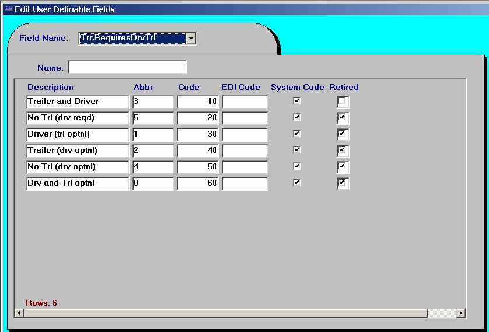Toggle System Code for Trailer and Driver
This screenshot has height=332, width=489.
296,101
